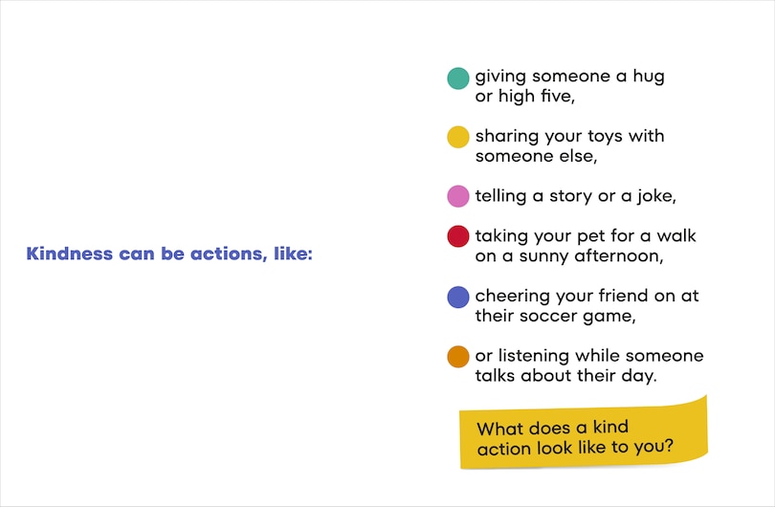Click "action look like to you?" on the note
The image size is (775, 507).
click(576, 447)
